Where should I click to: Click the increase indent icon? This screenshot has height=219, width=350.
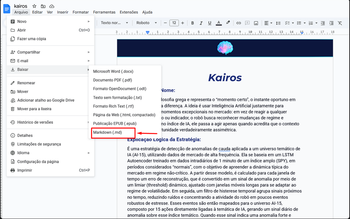[x=331, y=23]
